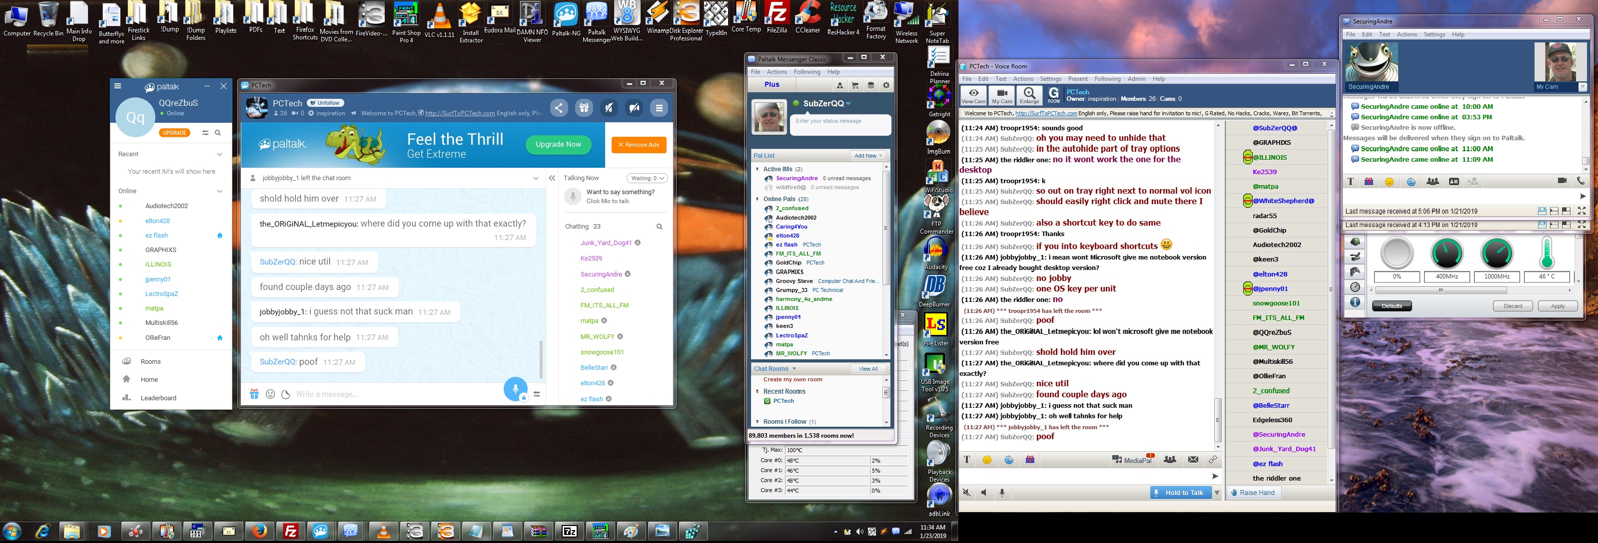Click phone call icon in SecuringAndre window
This screenshot has width=1598, height=543.
pyautogui.click(x=1581, y=181)
